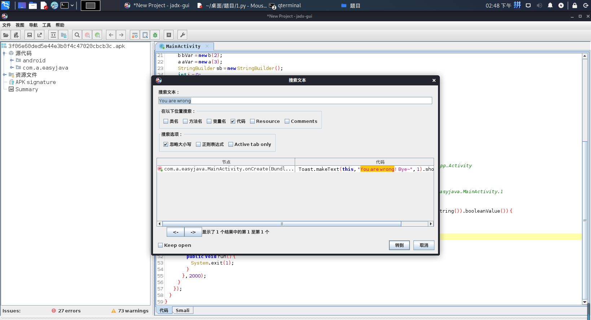Enable the 变量名 search checkbox
591x320 pixels.
pos(209,121)
